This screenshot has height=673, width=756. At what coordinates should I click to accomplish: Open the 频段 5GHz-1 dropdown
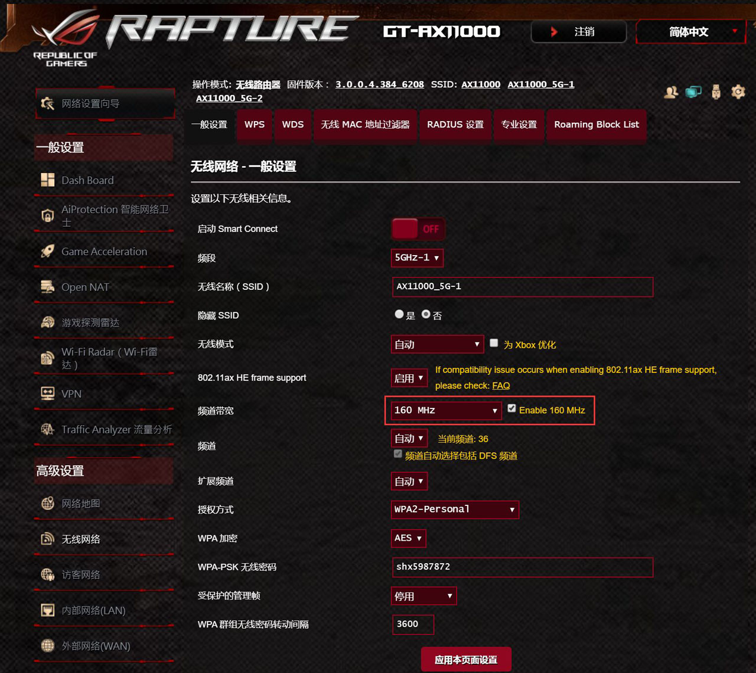[x=417, y=258]
